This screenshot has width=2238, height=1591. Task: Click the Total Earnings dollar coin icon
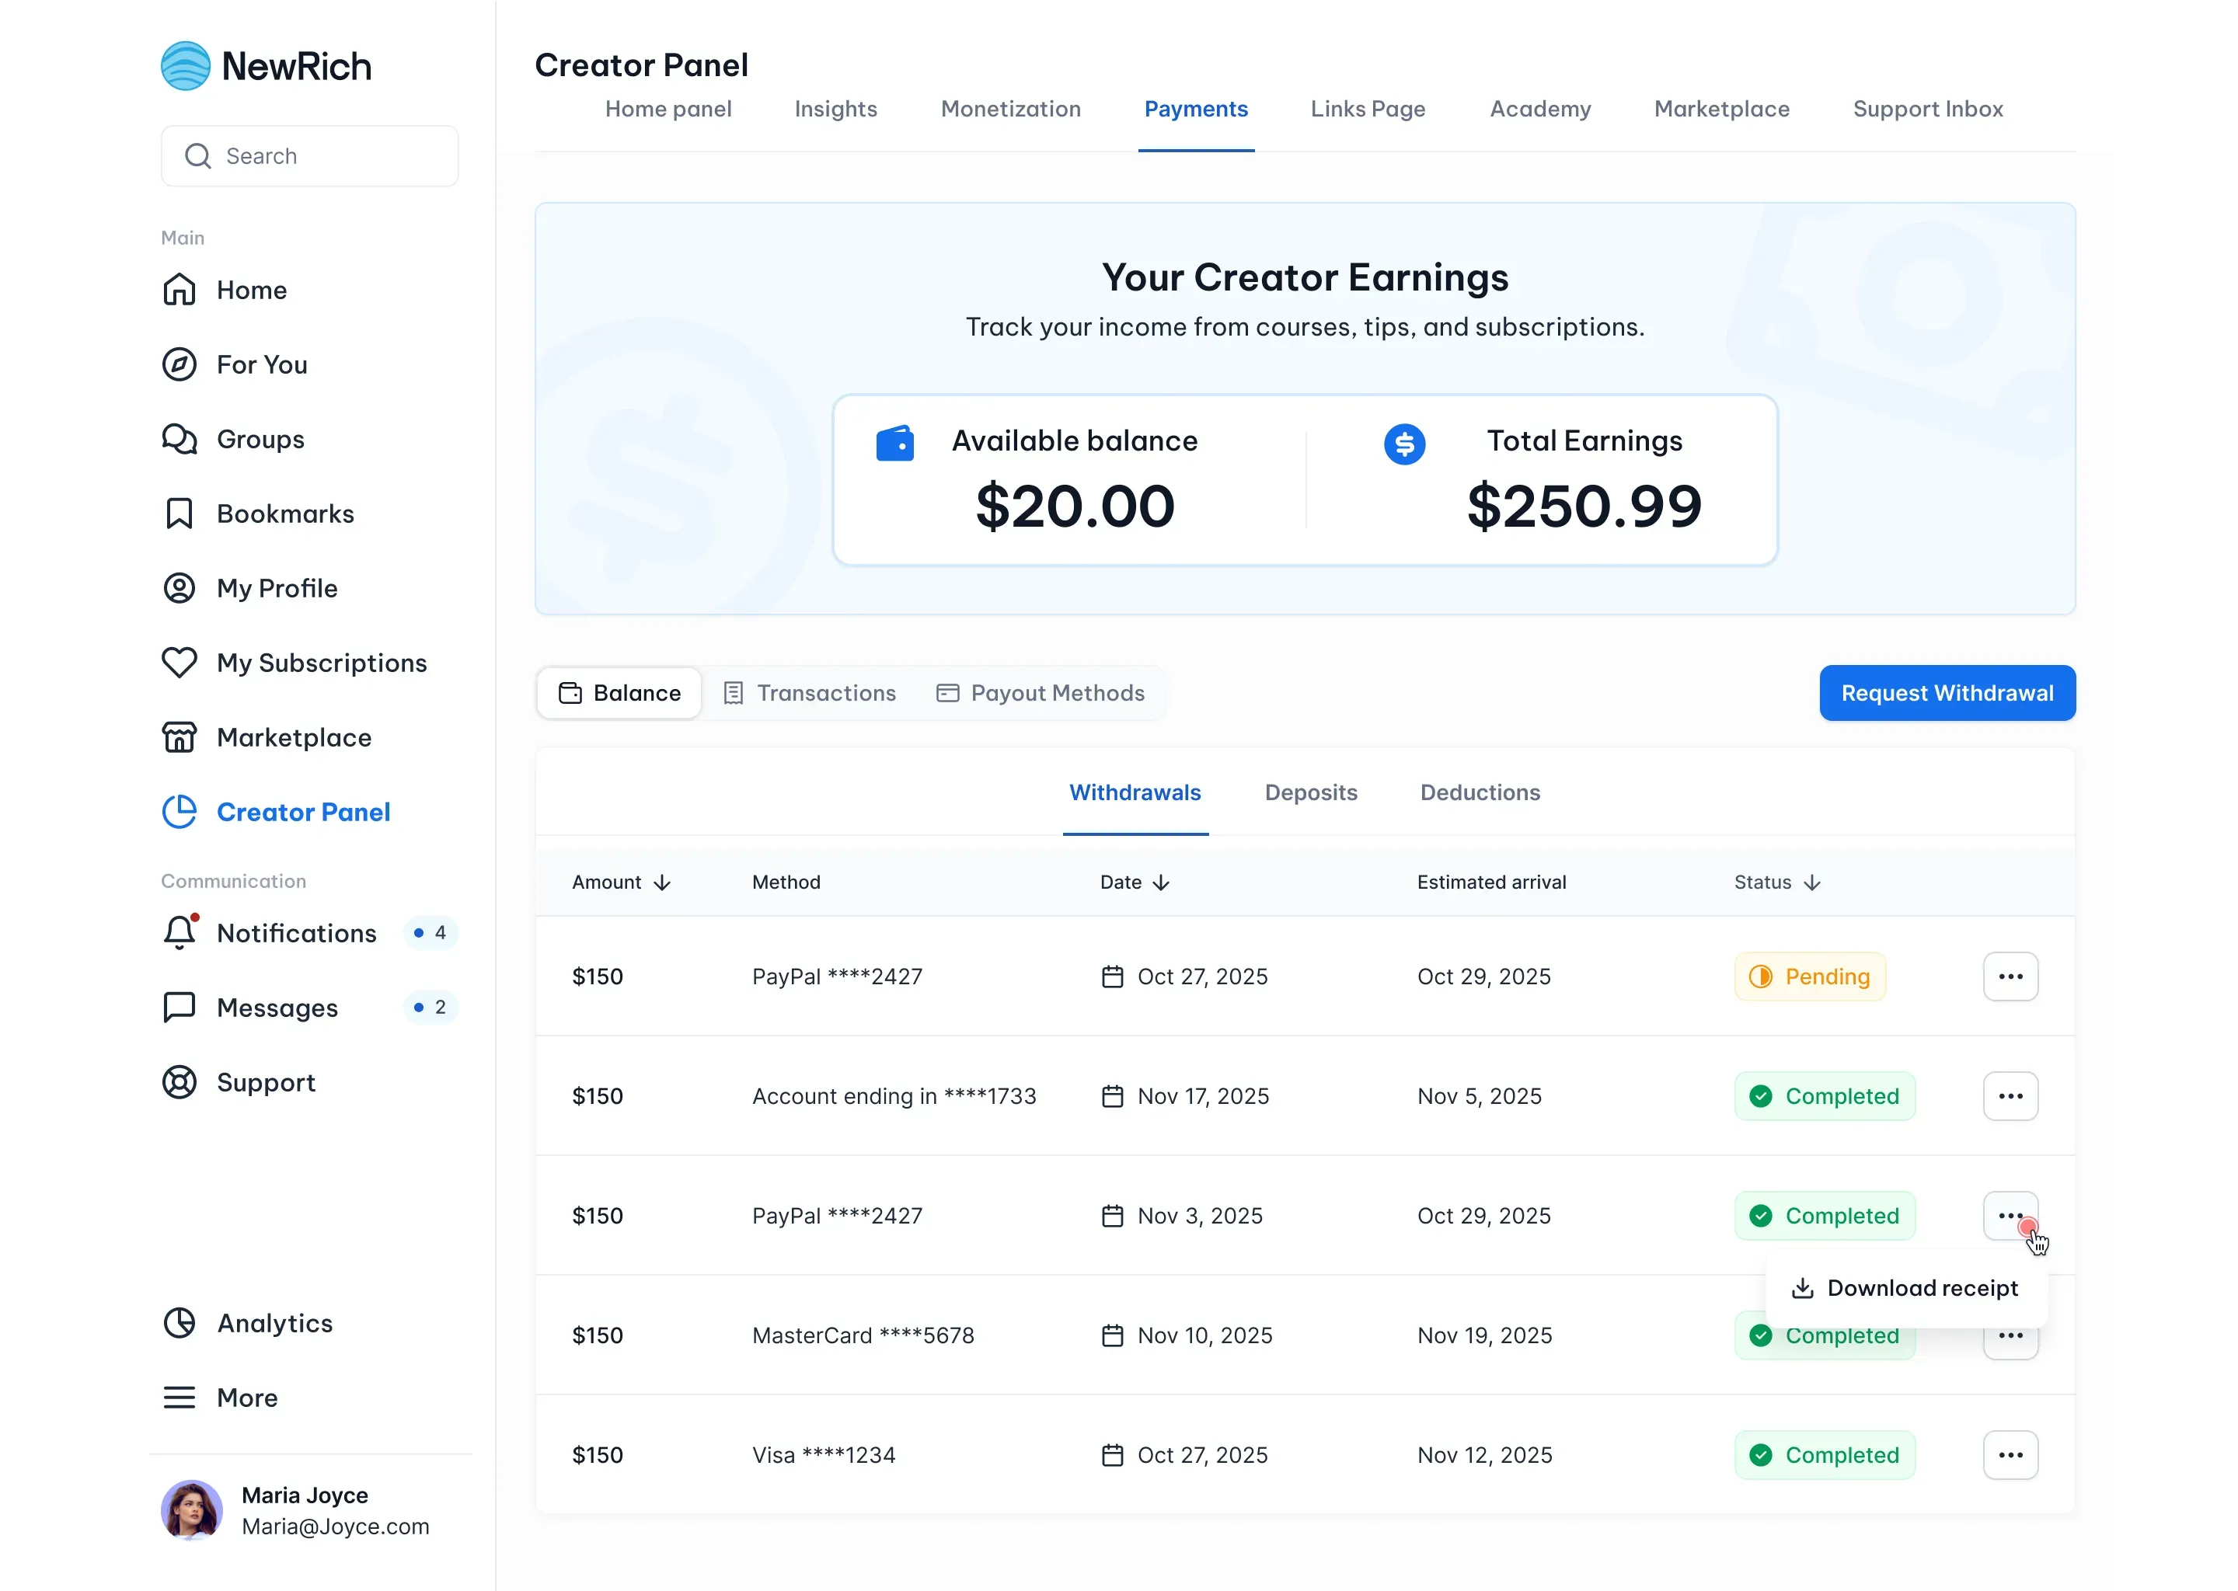click(x=1404, y=444)
